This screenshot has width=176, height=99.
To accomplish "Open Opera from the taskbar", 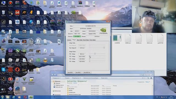I will pos(25,97).
